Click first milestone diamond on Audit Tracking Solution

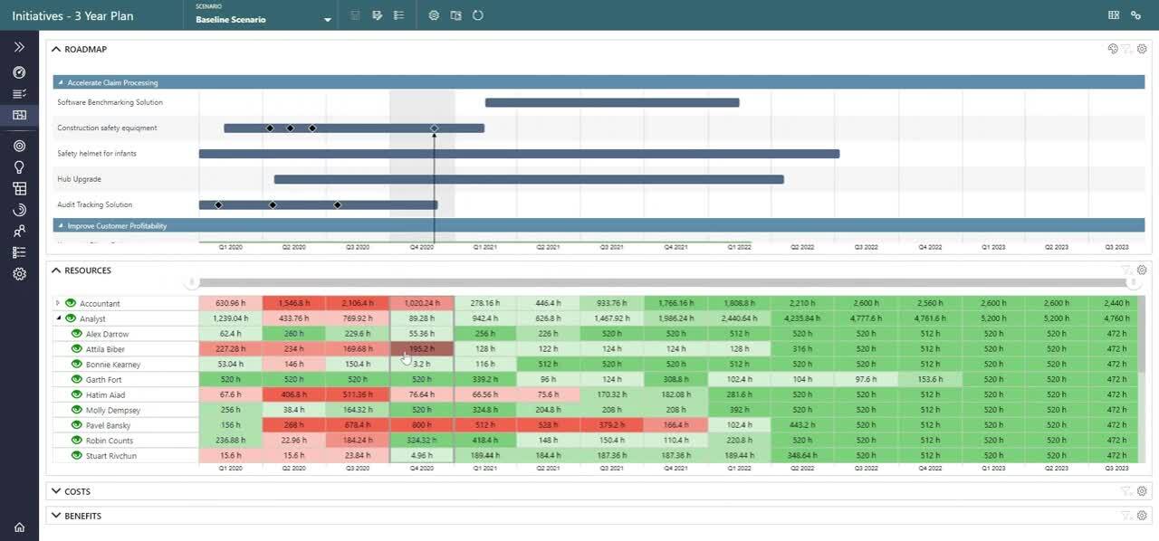pyautogui.click(x=218, y=205)
